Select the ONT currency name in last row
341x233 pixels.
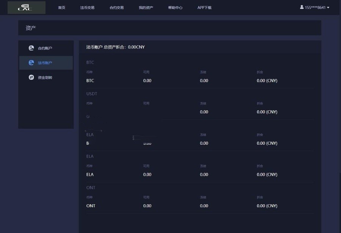tap(91, 206)
